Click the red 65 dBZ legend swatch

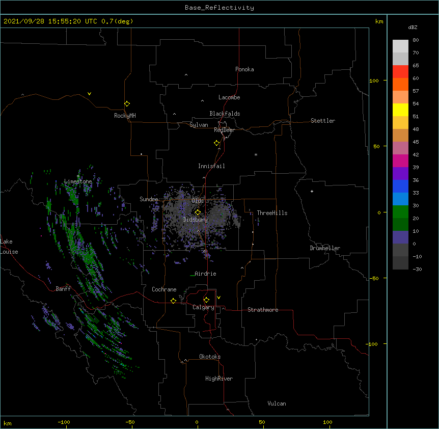click(x=400, y=72)
